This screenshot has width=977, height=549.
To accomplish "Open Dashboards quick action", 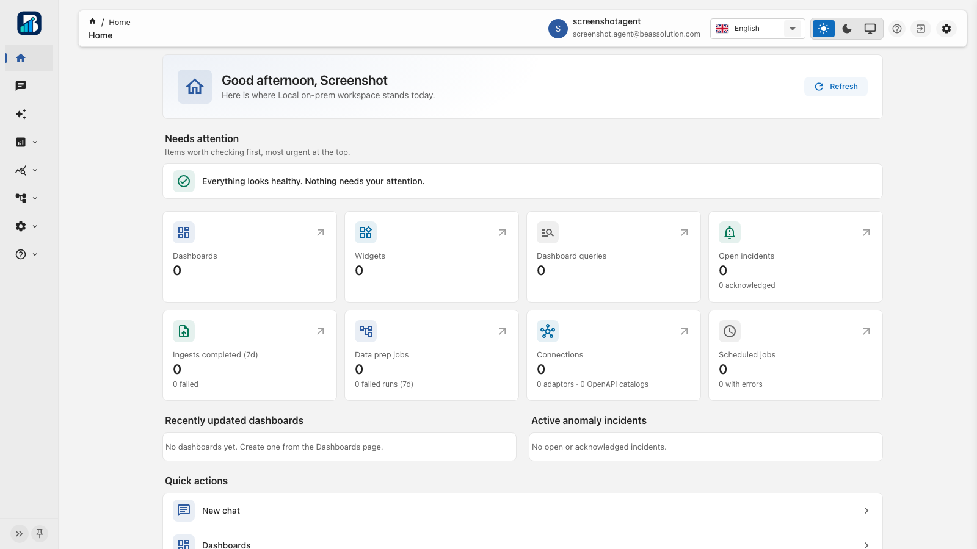I will [523, 542].
